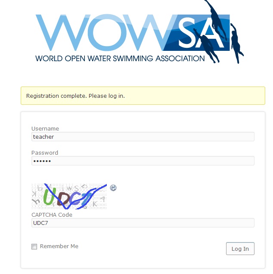Click the Username label
Screen dimensions: 273x274
coord(45,129)
